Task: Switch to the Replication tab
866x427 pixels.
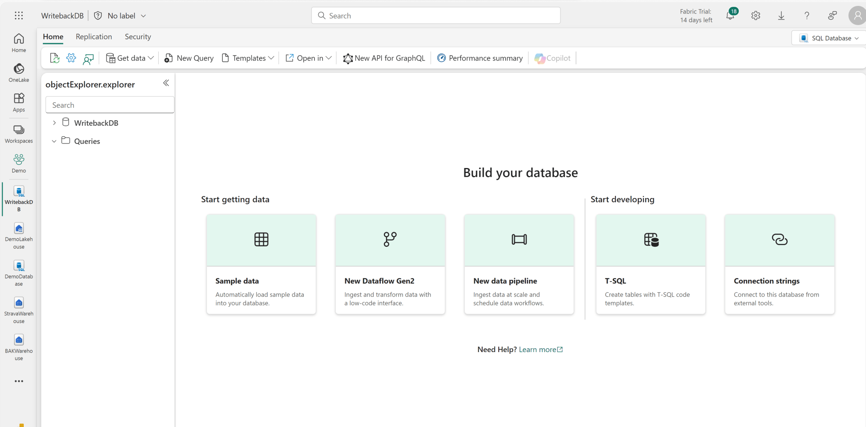Action: pyautogui.click(x=94, y=37)
